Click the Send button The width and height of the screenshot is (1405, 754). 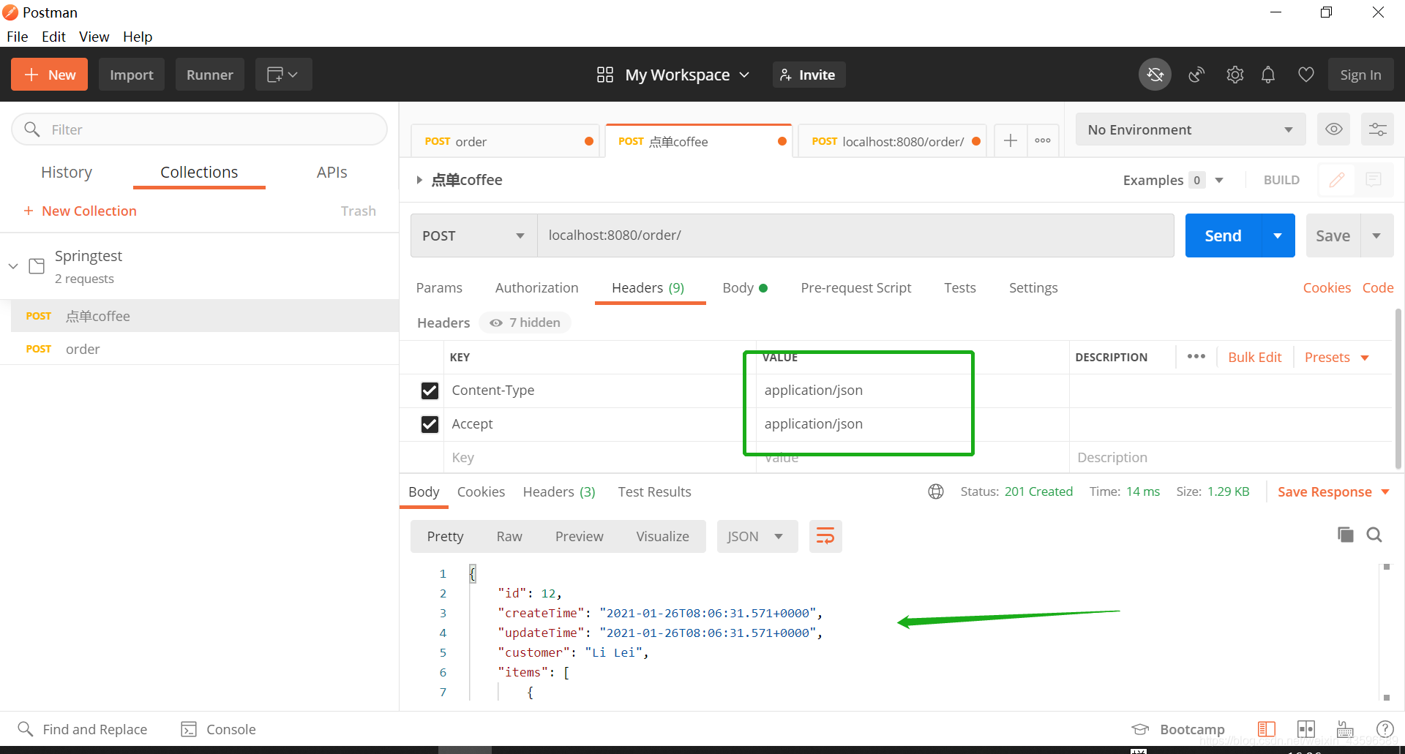[x=1223, y=235]
